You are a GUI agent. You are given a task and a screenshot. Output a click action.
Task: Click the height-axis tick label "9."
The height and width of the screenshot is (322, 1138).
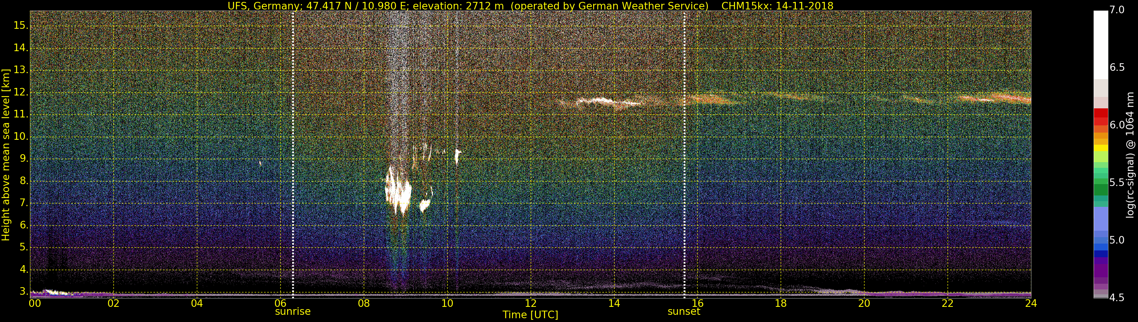point(24,159)
